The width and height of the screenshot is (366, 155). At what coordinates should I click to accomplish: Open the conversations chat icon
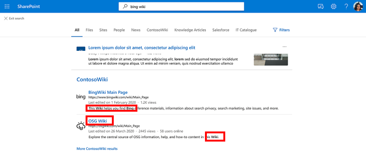coord(321,6)
